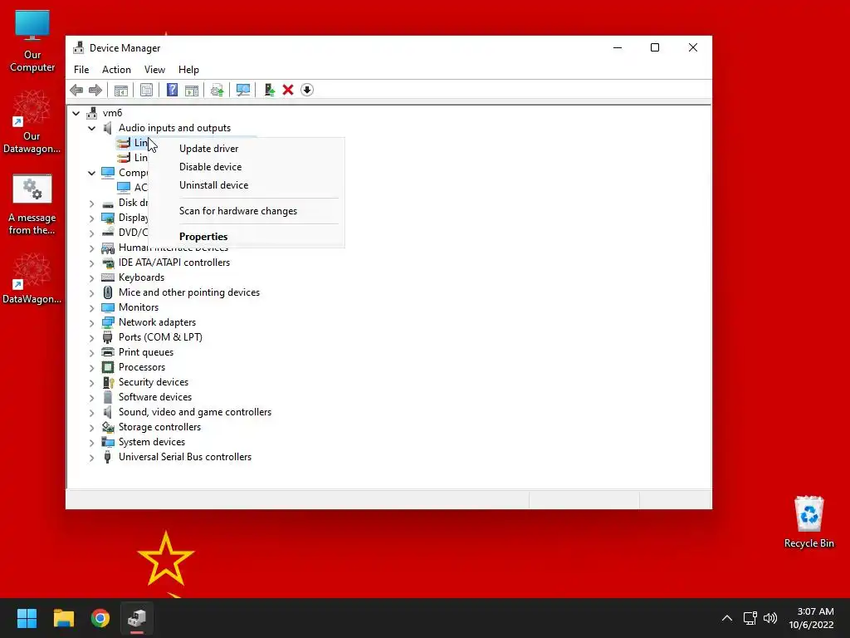Click the icon beside Storage controllers

click(108, 427)
